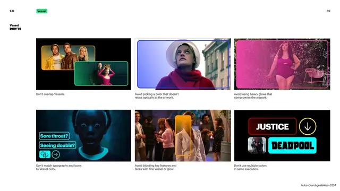Click the hulus-brand-guidelines-2024 footer text
Screen dimensions: 340x191
pos(318,185)
